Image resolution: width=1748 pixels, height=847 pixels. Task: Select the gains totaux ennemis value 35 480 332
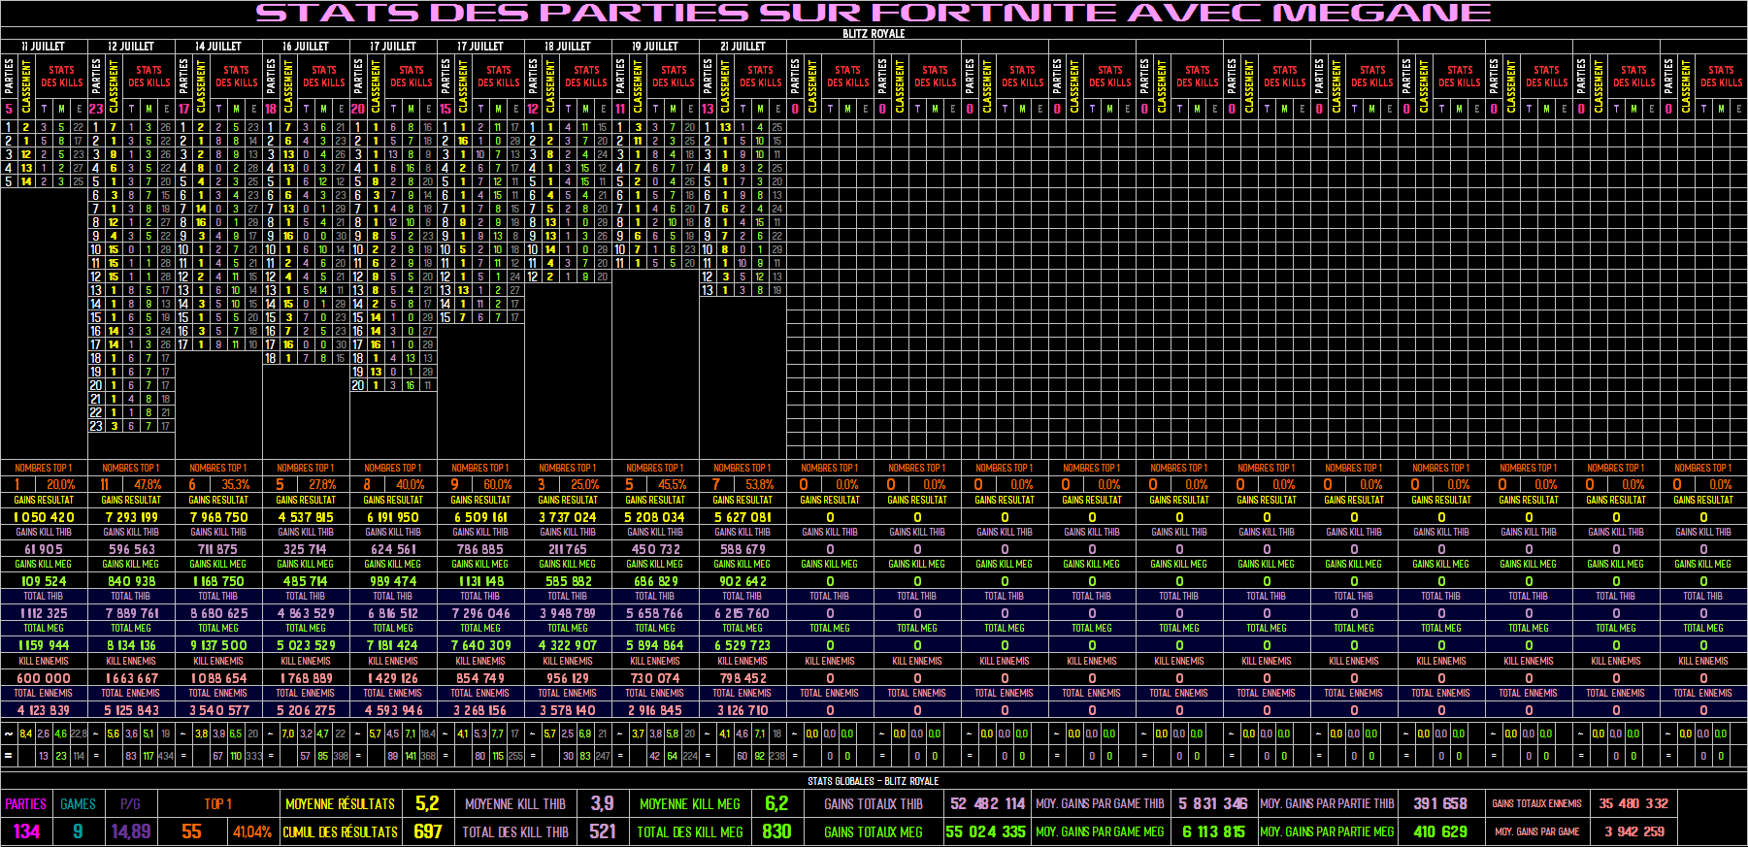tap(1633, 803)
